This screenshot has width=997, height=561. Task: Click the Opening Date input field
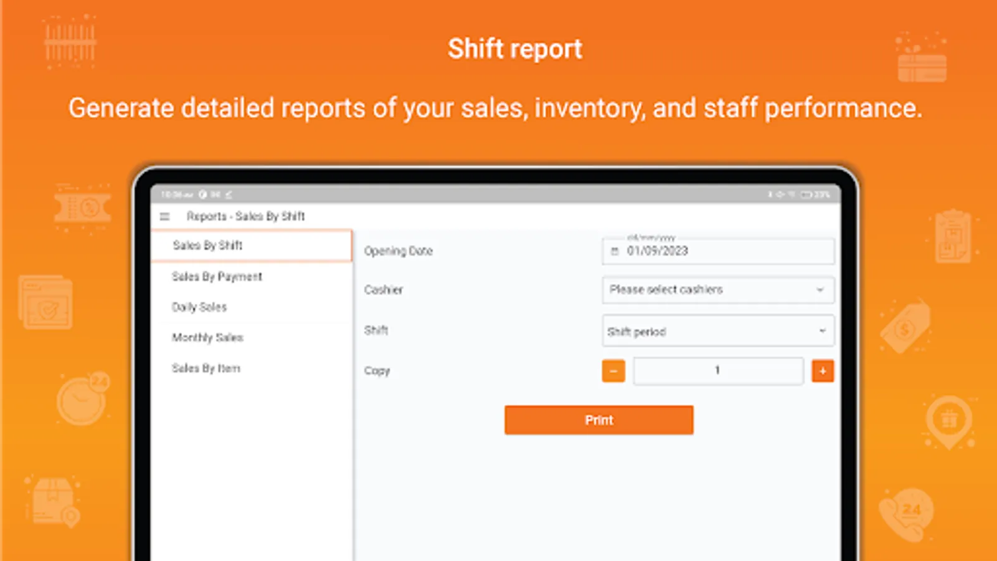coord(718,251)
